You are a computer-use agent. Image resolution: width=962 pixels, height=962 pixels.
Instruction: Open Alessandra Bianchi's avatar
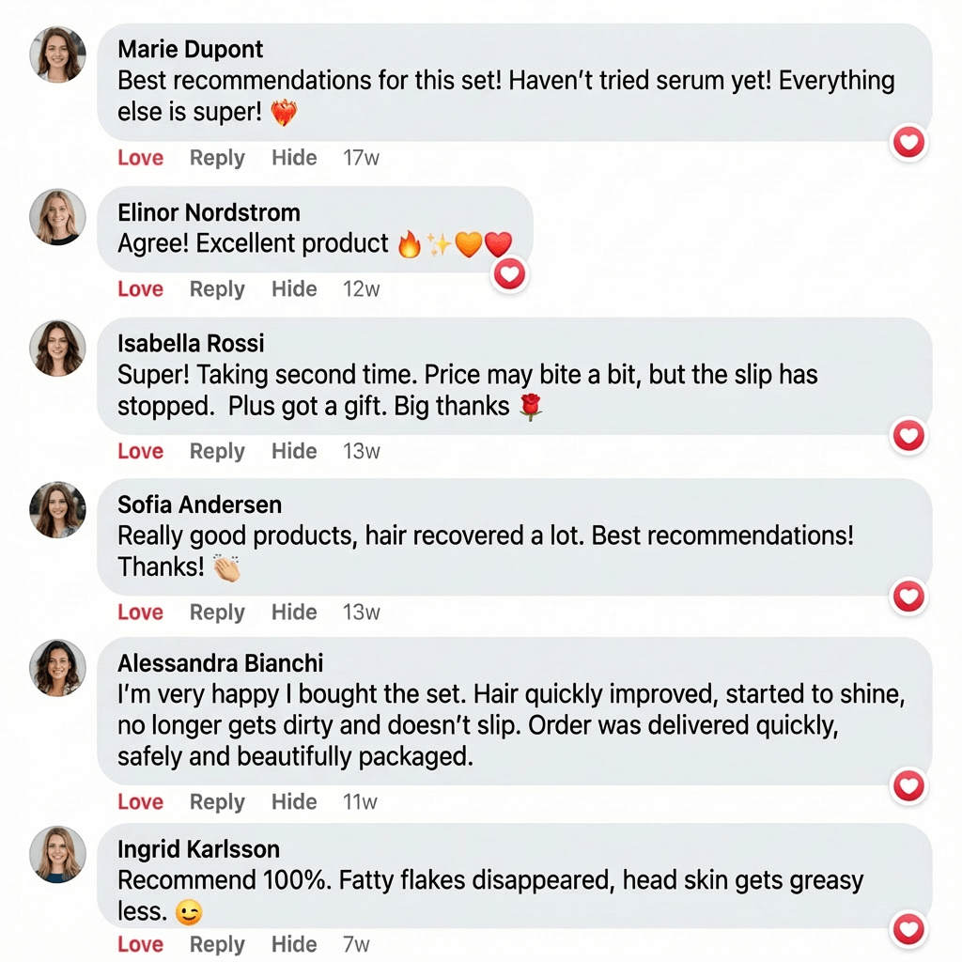tap(58, 668)
